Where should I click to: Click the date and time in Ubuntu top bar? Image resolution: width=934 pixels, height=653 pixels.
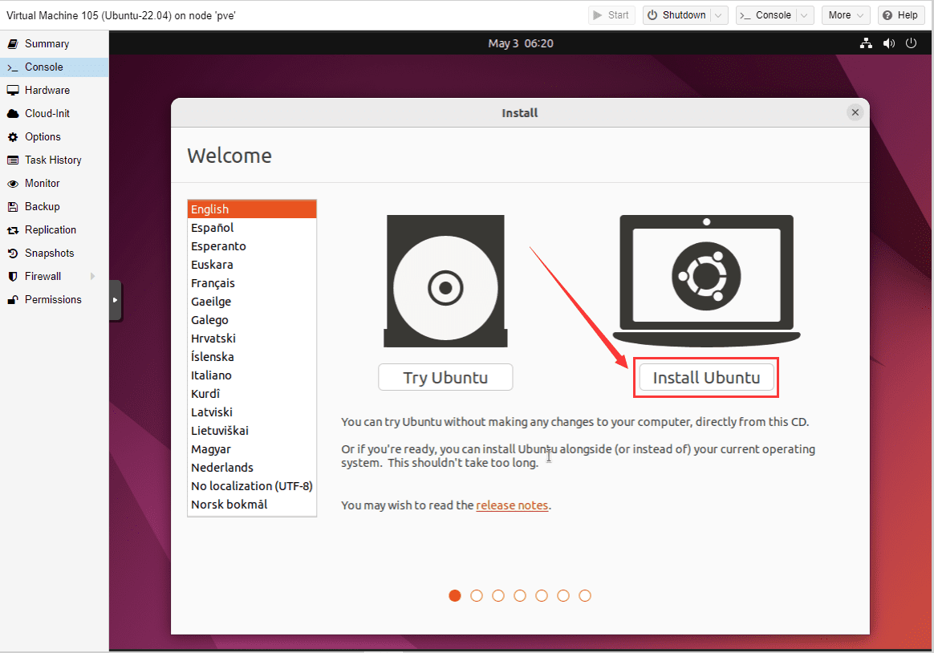coord(521,43)
